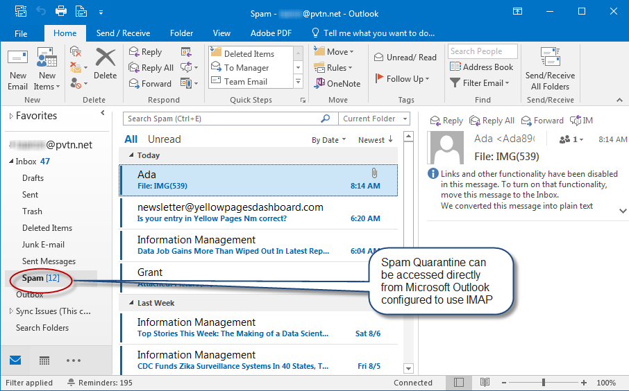Viewport: 629px width, 391px height.
Task: Reply to the message from ribbon
Action: point(145,52)
